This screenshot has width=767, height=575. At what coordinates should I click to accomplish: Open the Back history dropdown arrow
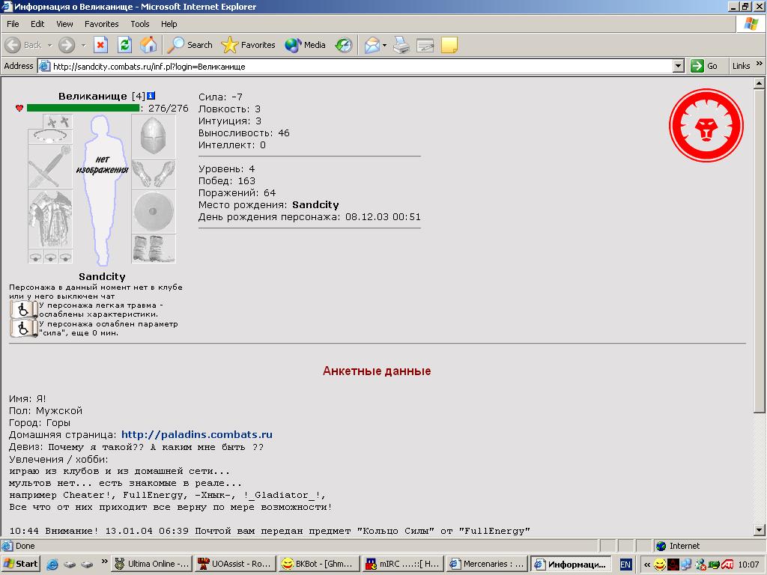[49, 45]
